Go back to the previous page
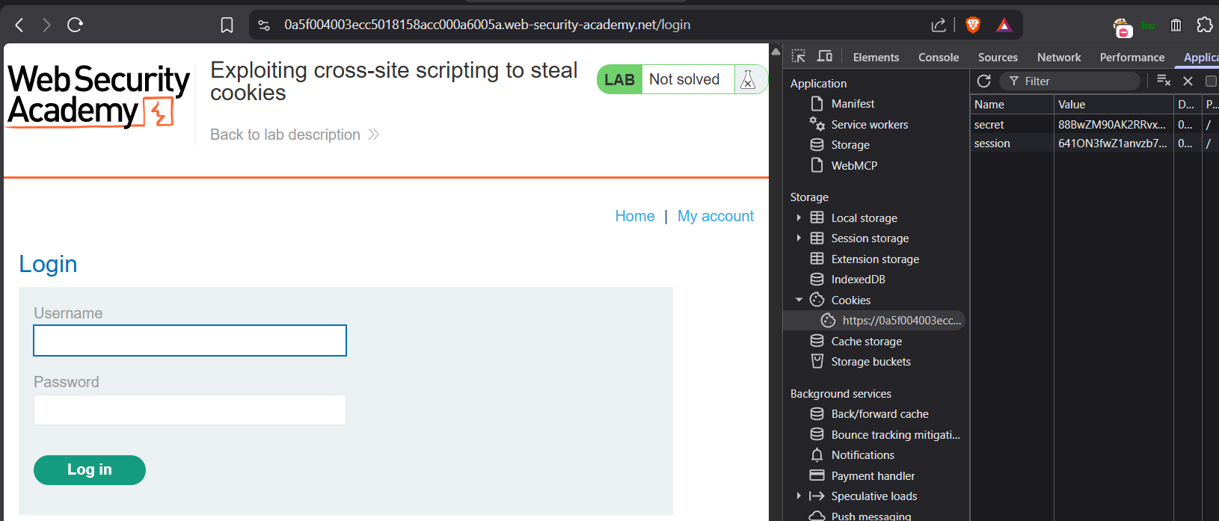 (x=19, y=25)
